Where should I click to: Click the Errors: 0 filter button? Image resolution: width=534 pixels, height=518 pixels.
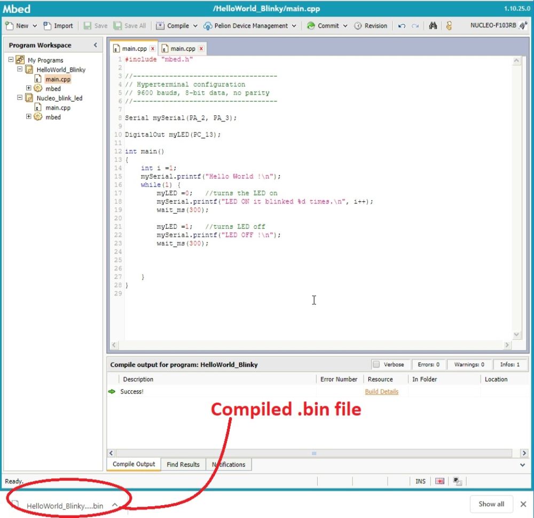428,364
